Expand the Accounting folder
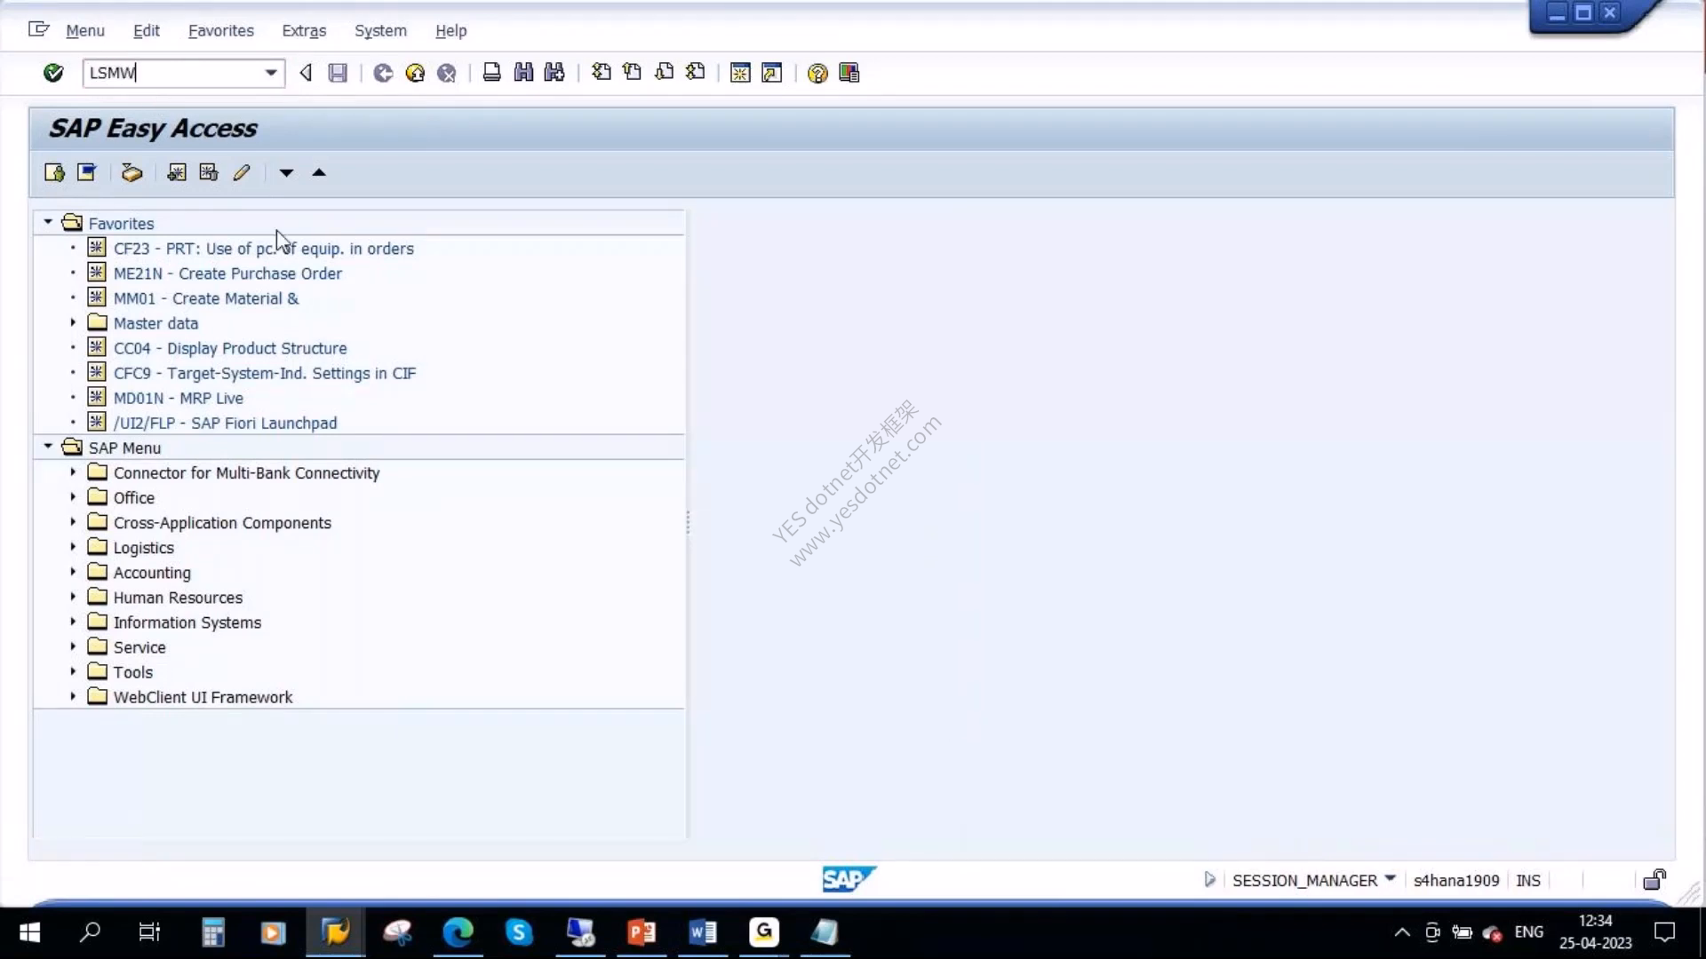1706x959 pixels. [73, 572]
